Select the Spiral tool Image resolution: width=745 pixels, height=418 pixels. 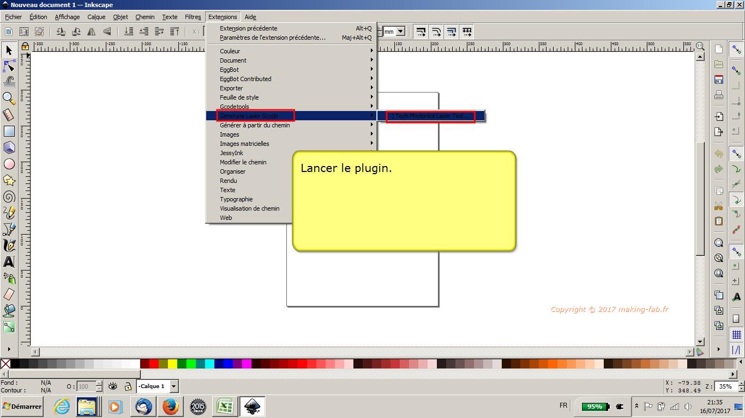tap(9, 196)
